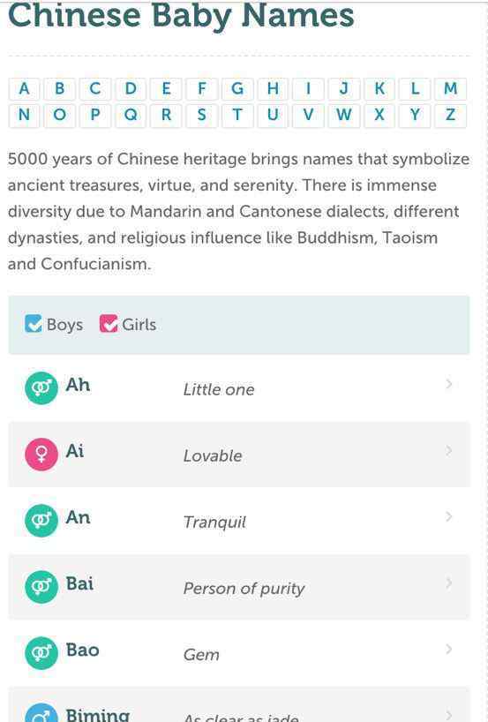
Task: Select the Person of purity meaning text
Action: click(x=244, y=589)
